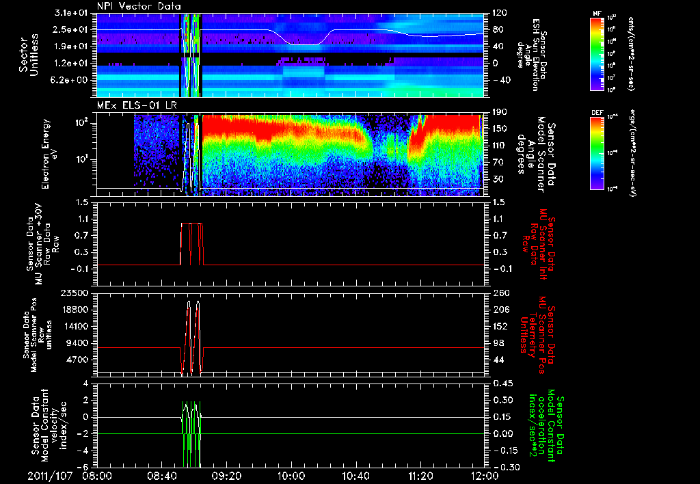Click the 10:40 time axis label
This screenshot has width=700, height=484.
click(355, 476)
